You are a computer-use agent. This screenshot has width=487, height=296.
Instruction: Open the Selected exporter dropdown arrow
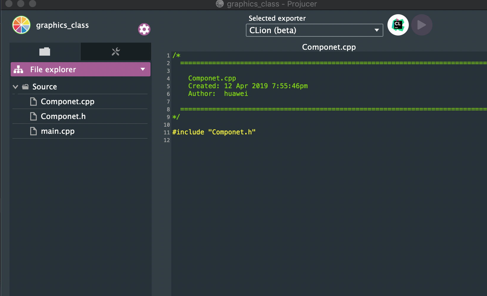tap(377, 30)
